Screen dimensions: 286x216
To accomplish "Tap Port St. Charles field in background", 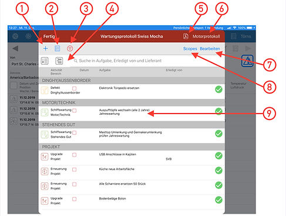I will click(25, 64).
